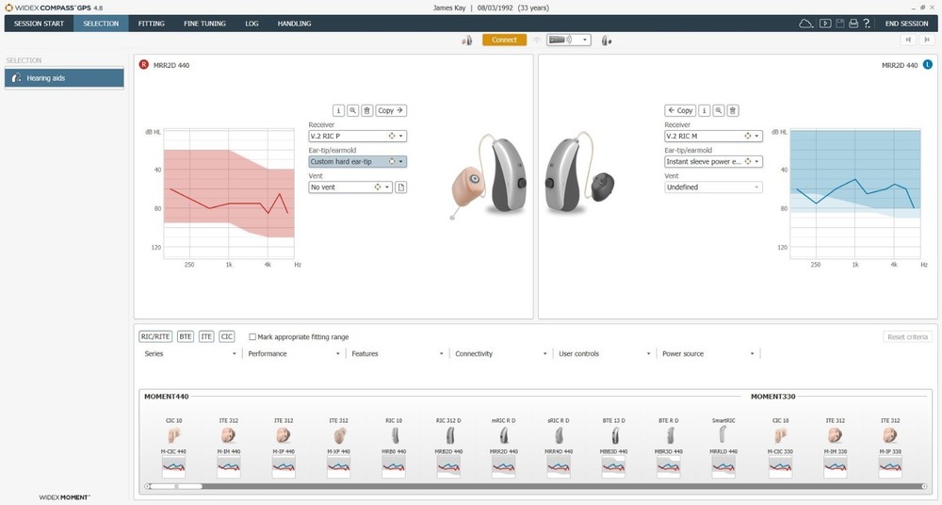Expand the User controls filter dropdown
Image resolution: width=942 pixels, height=505 pixels.
coord(605,354)
